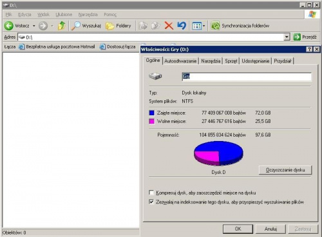Viewport: 322px width, 237px height.
Task: Expand the address bar dropdown
Action: [287, 37]
